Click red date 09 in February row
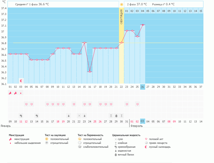214x163 pixels. coord(174,122)
